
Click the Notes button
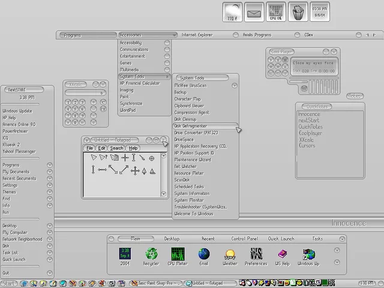coord(355,96)
